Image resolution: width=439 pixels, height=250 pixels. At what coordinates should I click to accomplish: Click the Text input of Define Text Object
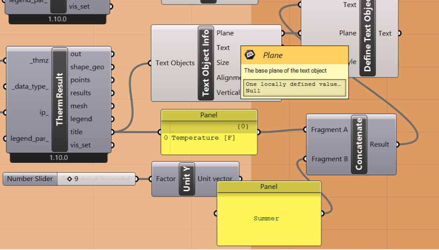[350, 5]
